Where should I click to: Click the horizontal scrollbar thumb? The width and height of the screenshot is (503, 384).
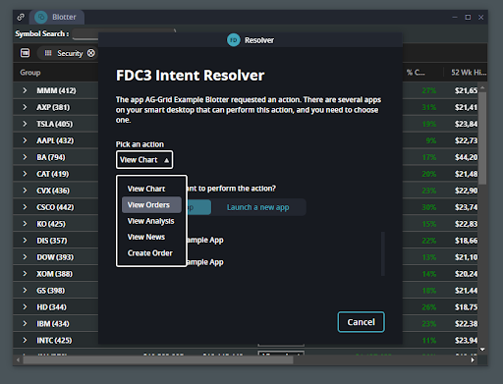click(158, 360)
